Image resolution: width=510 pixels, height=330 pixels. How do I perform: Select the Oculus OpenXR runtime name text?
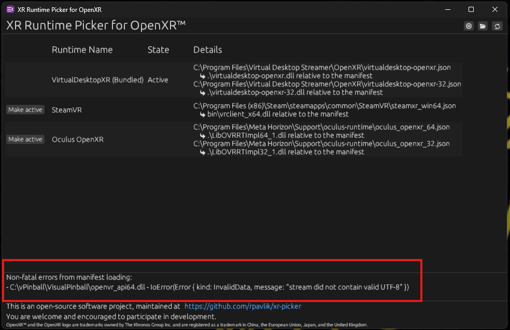[x=78, y=139]
